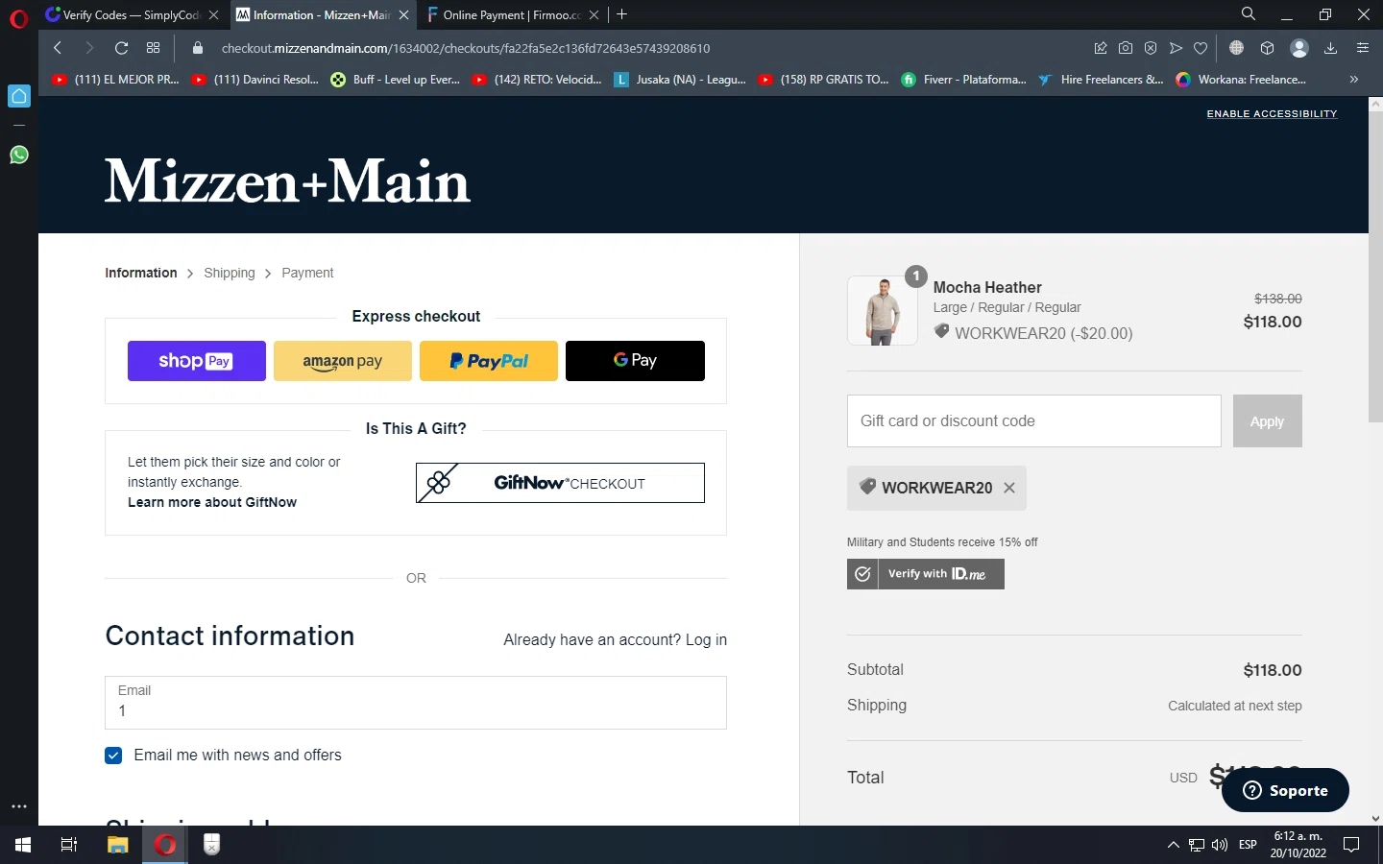
Task: Pay with Amazon Pay
Action: tap(343, 361)
